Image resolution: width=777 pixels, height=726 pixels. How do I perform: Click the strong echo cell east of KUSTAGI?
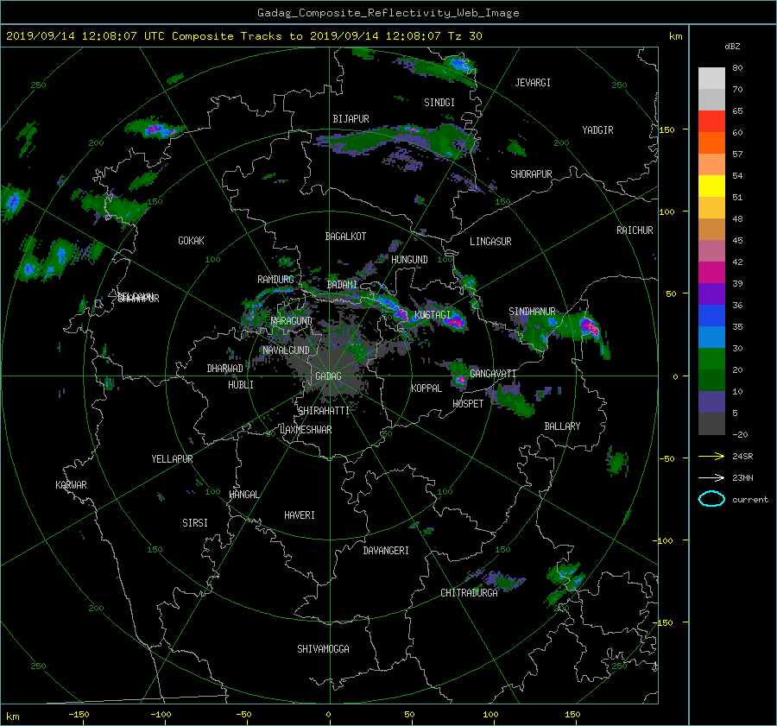[452, 321]
